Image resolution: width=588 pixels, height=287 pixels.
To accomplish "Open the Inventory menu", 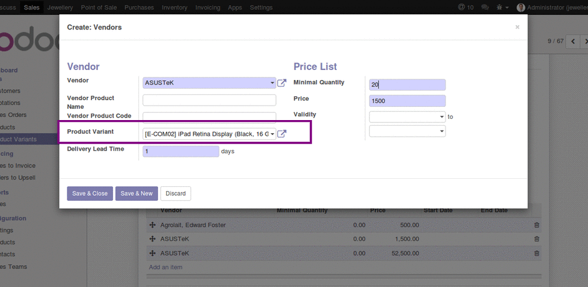I will [x=174, y=8].
